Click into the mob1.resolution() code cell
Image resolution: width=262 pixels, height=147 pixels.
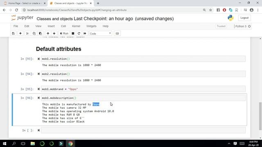(143, 59)
